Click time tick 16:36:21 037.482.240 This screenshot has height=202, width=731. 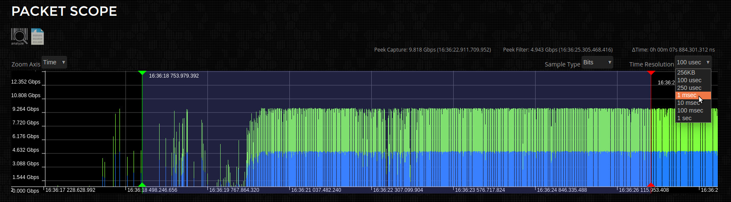(x=316, y=190)
